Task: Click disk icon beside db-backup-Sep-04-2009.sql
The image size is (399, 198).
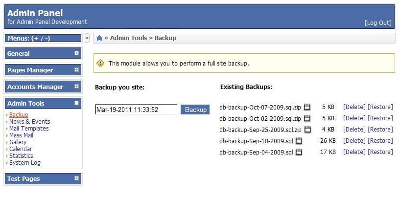Action: coord(299,152)
